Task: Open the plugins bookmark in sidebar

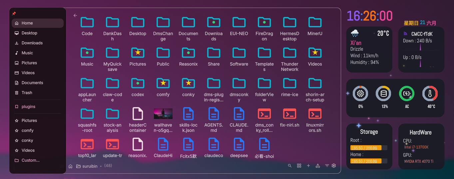Action: click(x=38, y=107)
